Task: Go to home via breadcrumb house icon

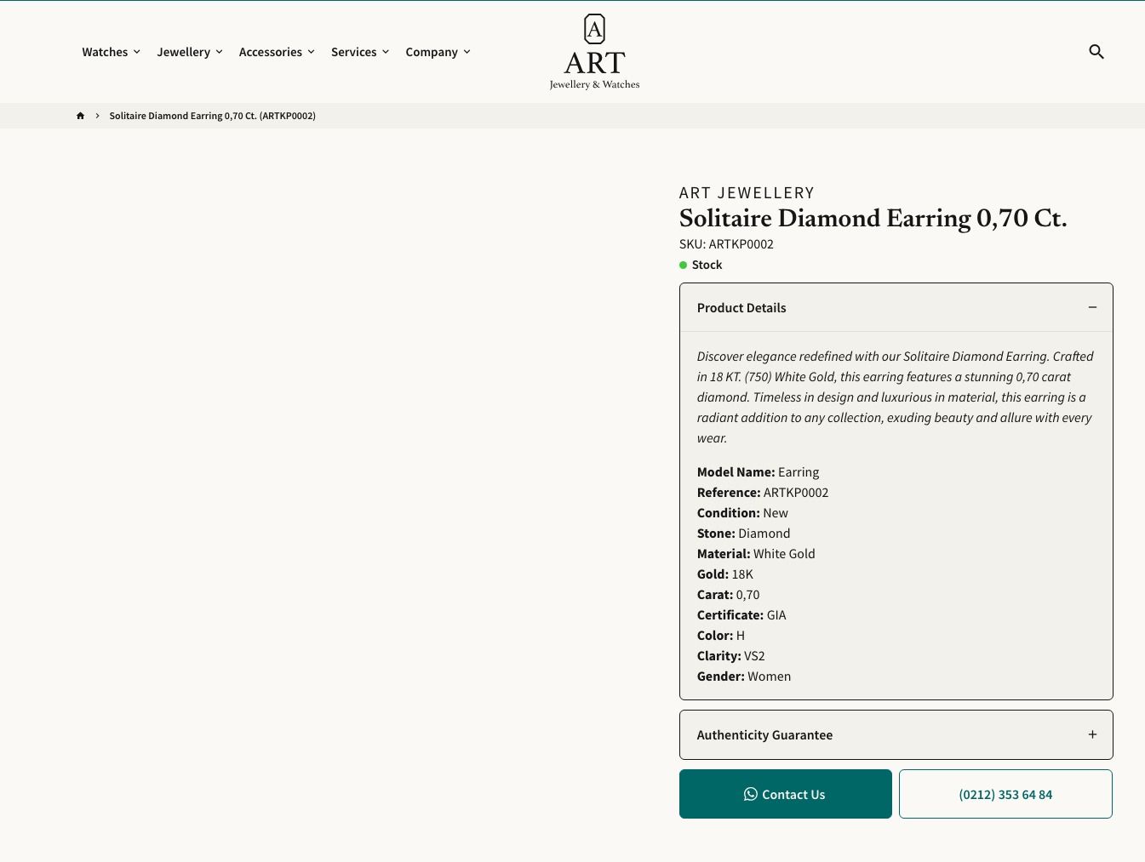Action: (81, 116)
